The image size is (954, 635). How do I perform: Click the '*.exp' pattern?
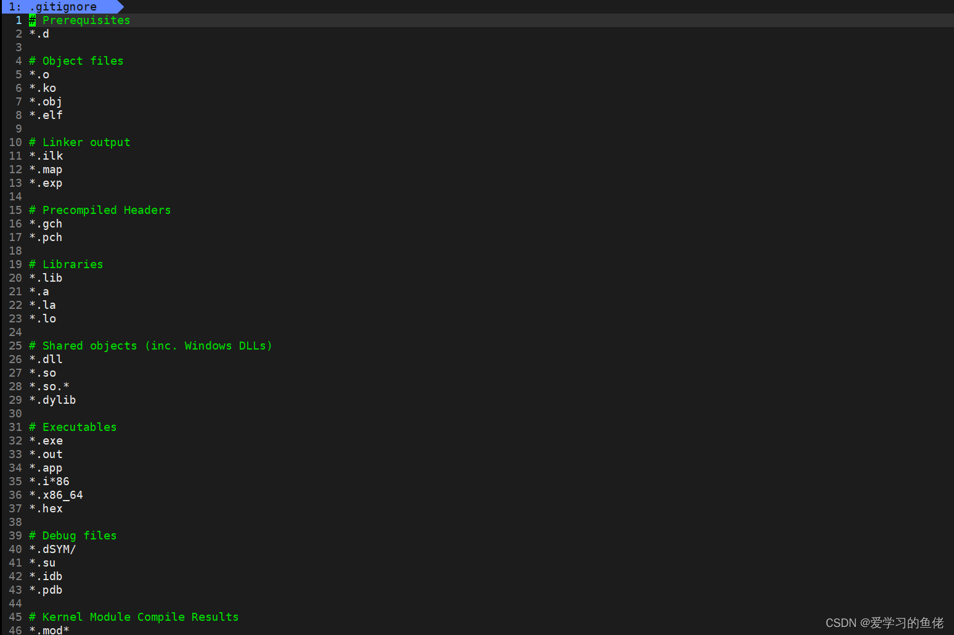(x=46, y=183)
